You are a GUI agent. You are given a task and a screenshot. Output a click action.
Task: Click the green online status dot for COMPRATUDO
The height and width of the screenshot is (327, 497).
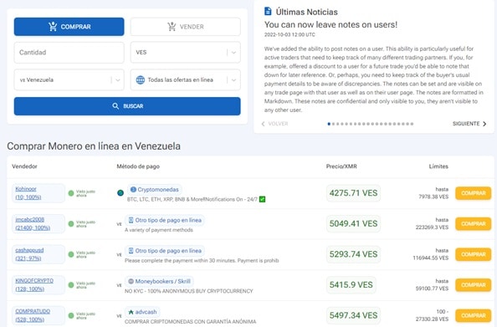71,315
